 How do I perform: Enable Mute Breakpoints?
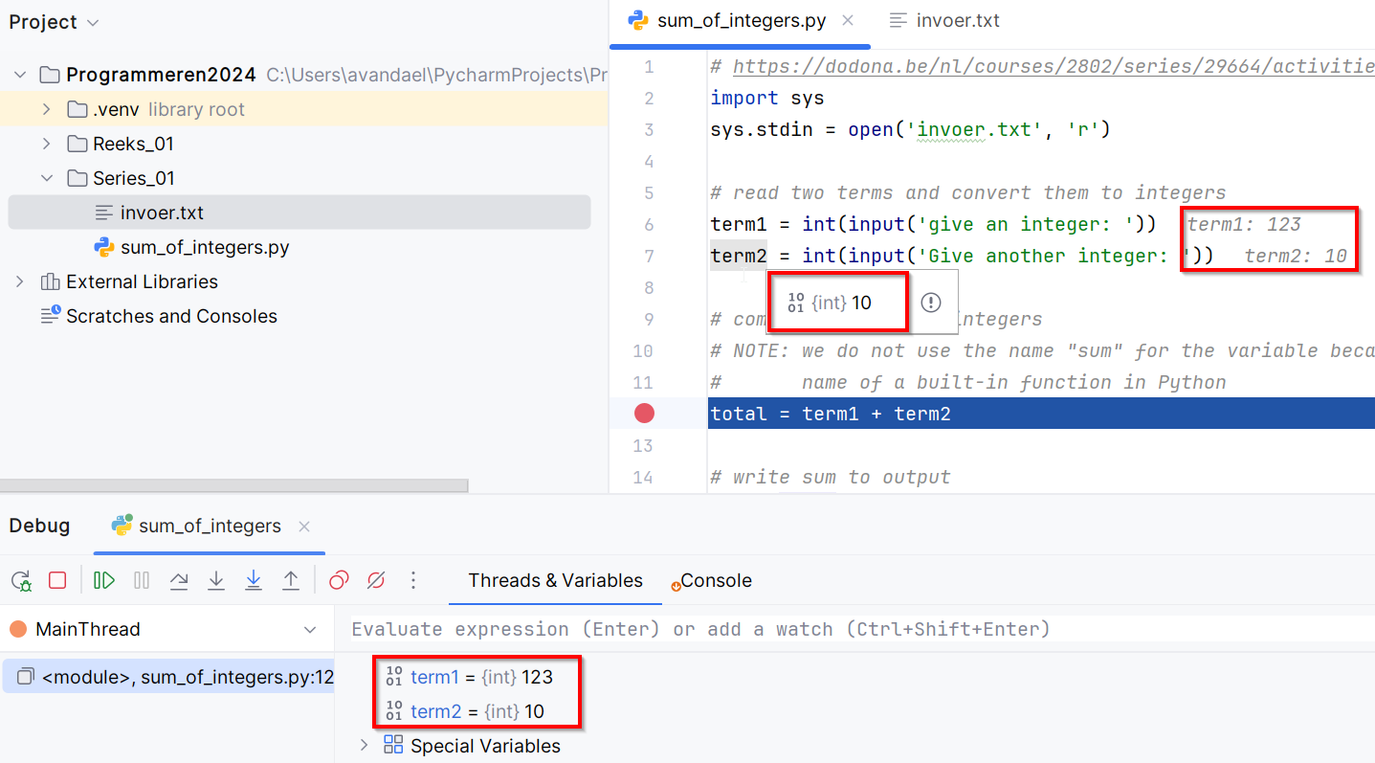pyautogui.click(x=374, y=580)
